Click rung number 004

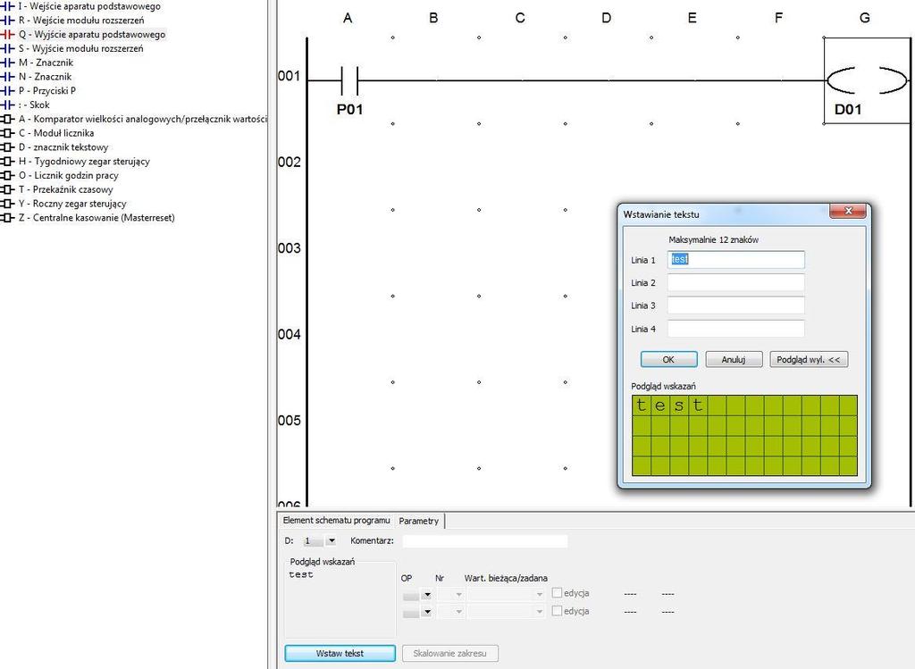coord(290,335)
